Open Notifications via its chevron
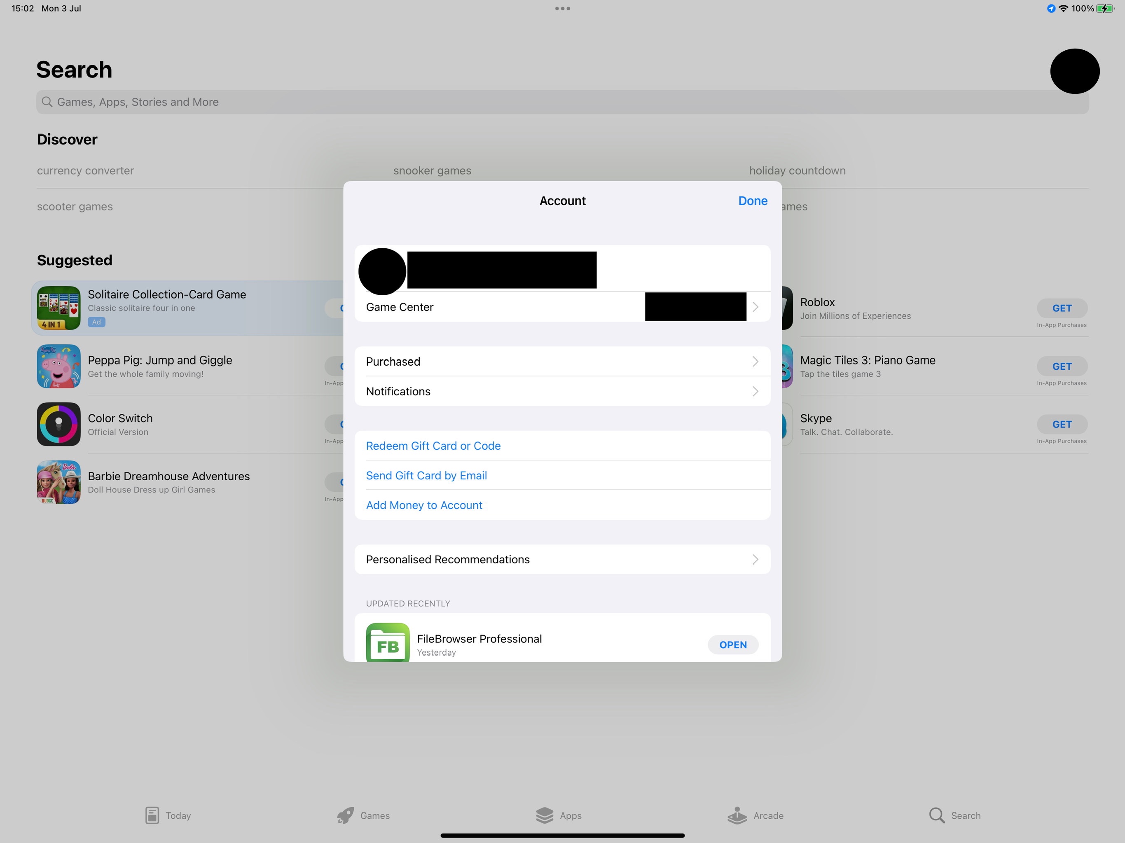 click(755, 391)
